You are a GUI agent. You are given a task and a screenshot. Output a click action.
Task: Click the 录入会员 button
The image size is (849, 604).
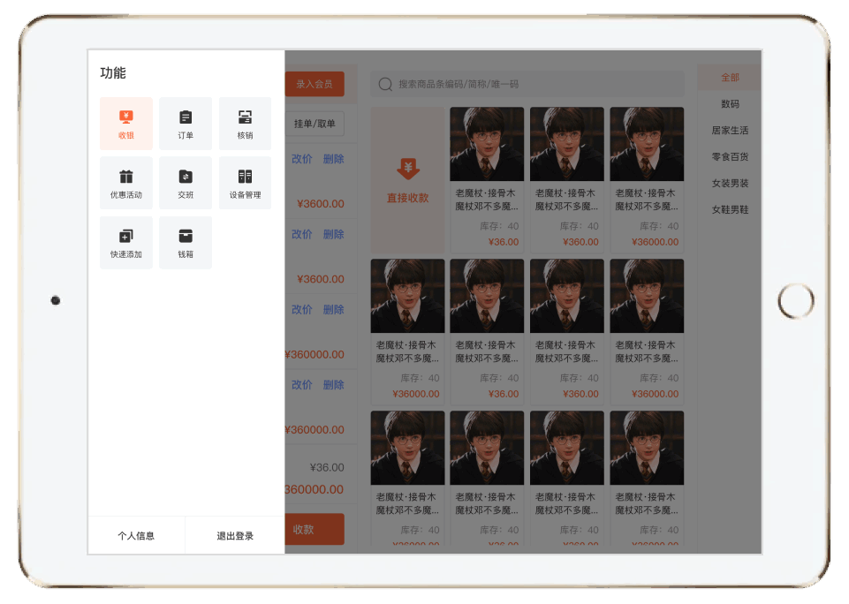point(315,84)
